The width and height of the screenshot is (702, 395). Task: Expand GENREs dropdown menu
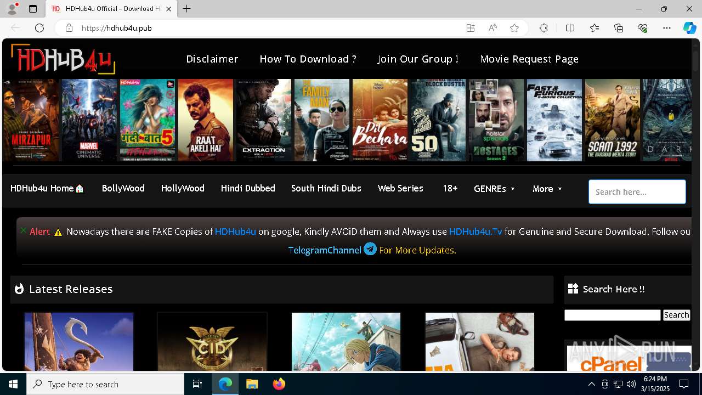[495, 189]
